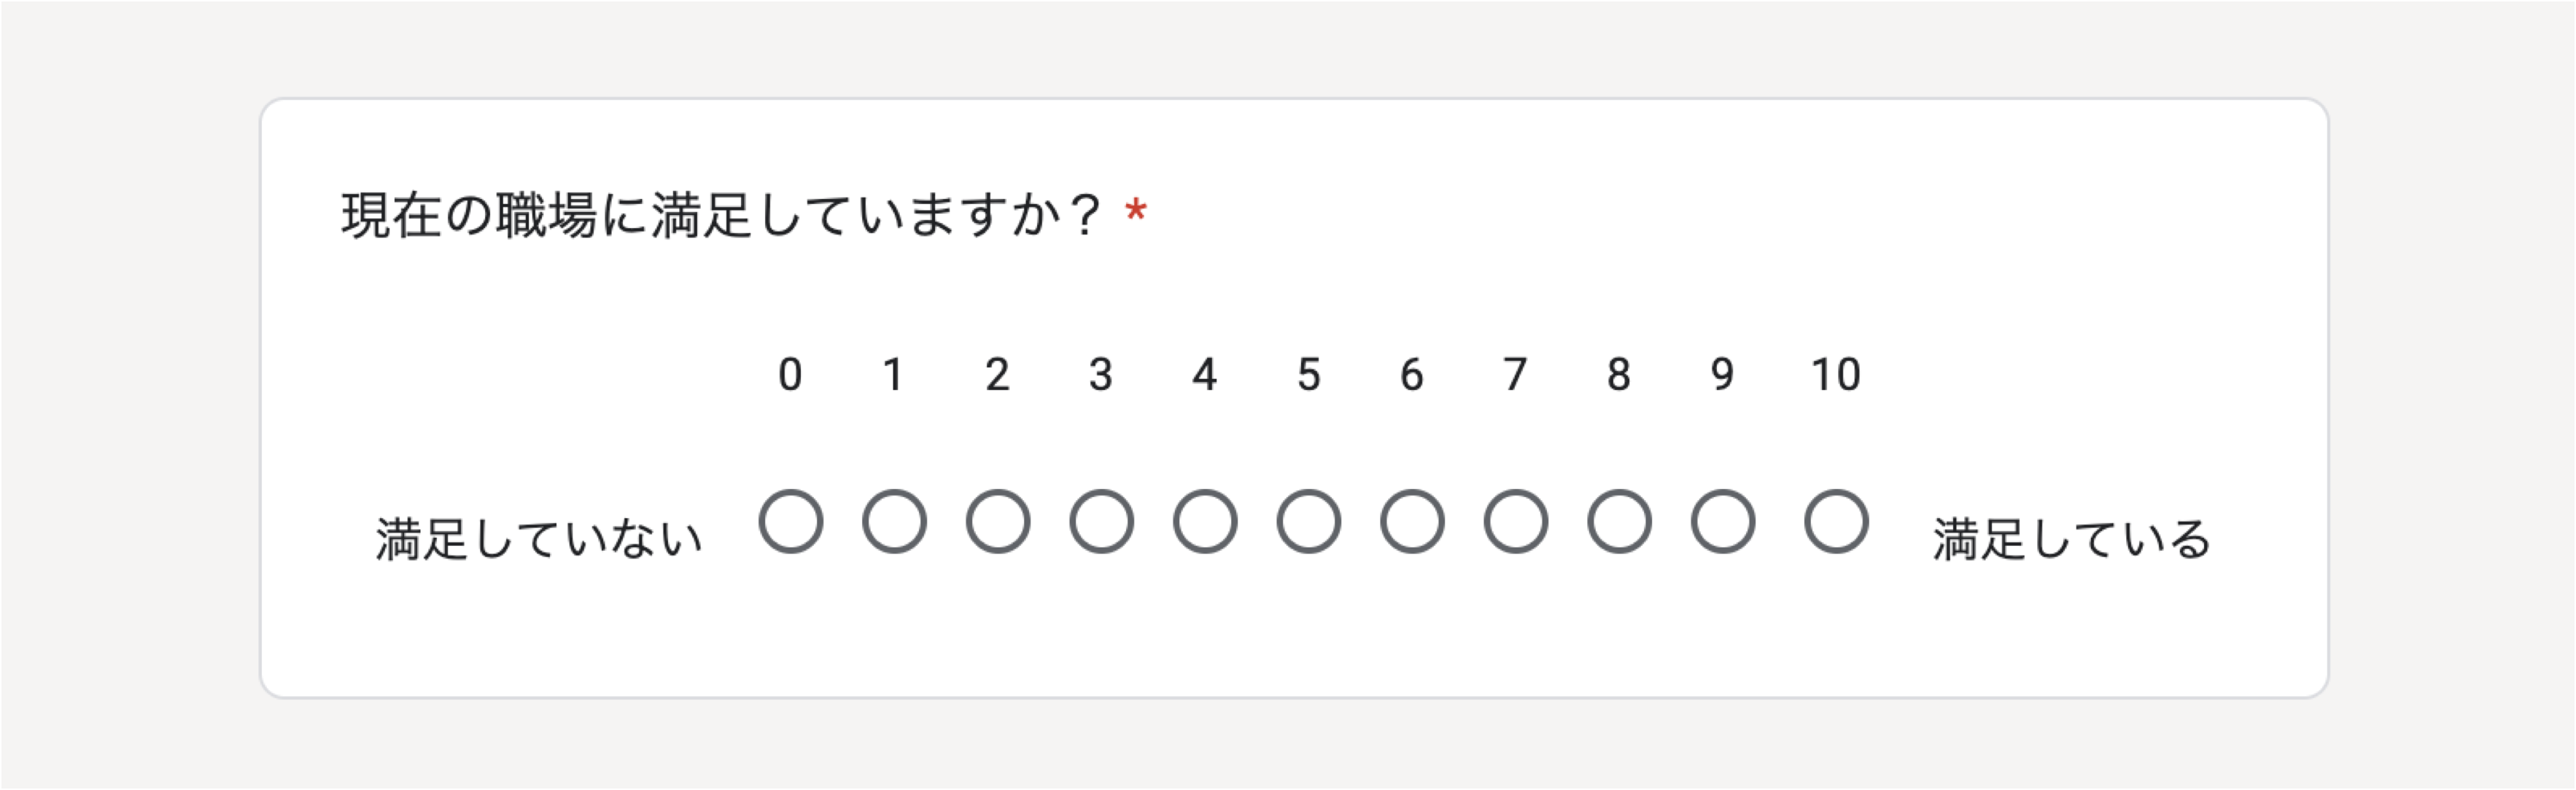
Task: Click the number label 7 above the scale
Action: point(1516,375)
